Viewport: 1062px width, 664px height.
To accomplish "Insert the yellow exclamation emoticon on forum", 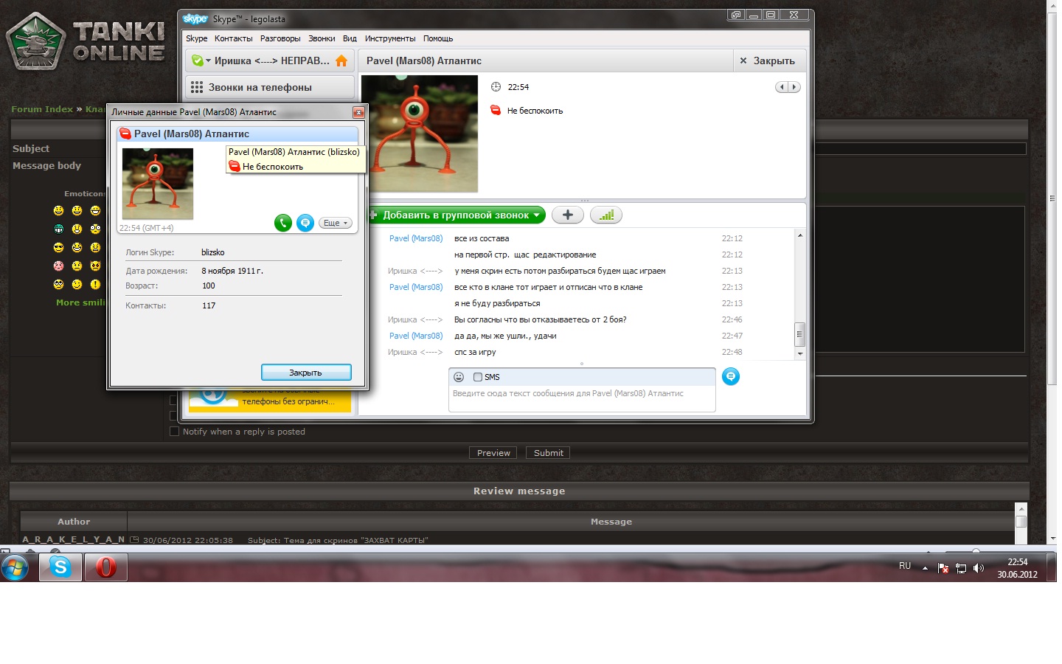I will tap(95, 284).
